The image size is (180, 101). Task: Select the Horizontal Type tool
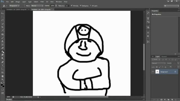pos(3,66)
